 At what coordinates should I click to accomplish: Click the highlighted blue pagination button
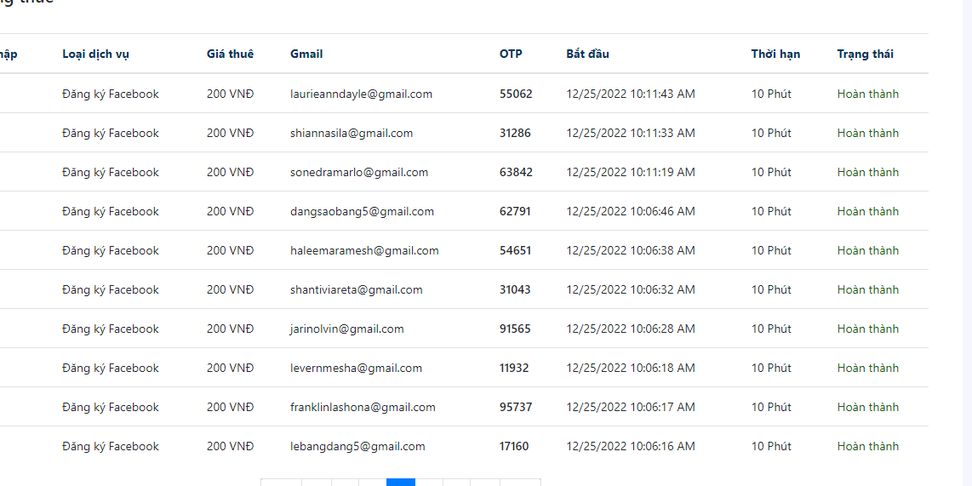[401, 482]
